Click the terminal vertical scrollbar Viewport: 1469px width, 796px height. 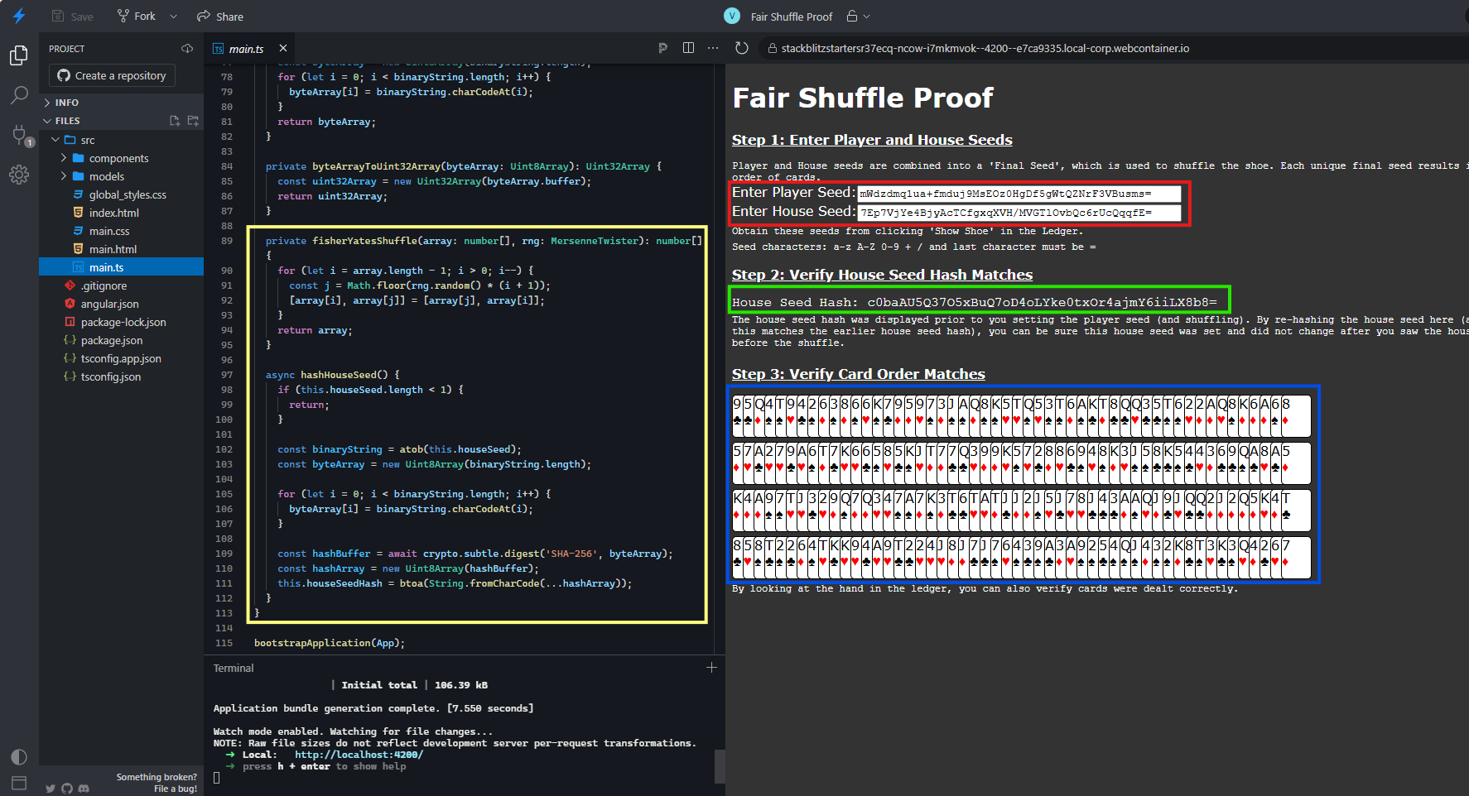click(x=720, y=766)
